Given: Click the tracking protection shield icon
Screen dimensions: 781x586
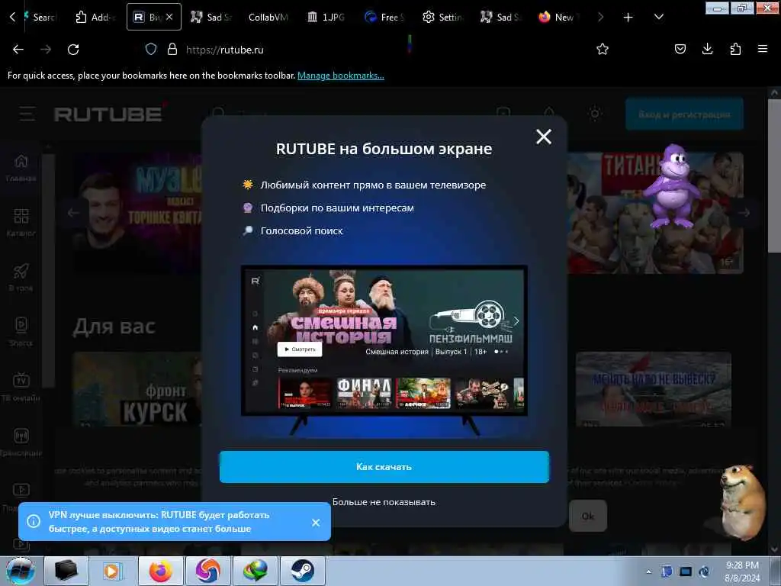Looking at the screenshot, I should tap(151, 49).
